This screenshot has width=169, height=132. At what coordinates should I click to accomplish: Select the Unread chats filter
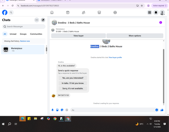click(13, 34)
